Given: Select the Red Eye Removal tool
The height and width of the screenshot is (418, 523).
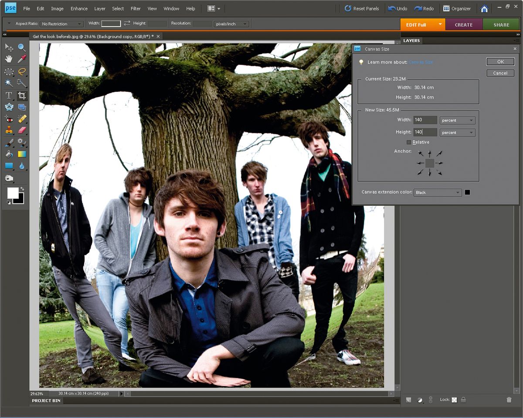Looking at the screenshot, I should click(x=9, y=119).
